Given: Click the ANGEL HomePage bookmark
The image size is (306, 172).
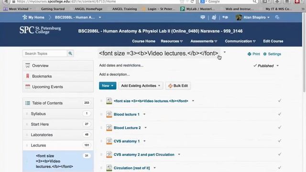Looking at the screenshot, I should (88, 9).
